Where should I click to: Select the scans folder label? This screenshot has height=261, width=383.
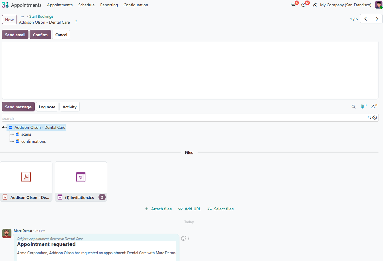coord(26,134)
